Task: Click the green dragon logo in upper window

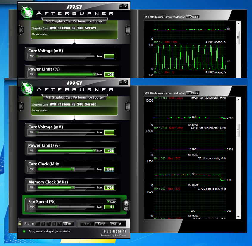Action: click(27, 13)
